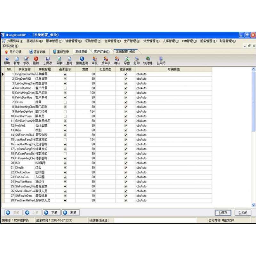Toggle 能否编辑 checkbox for HeJiJinE row
The image size is (256, 256).
pyautogui.click(x=126, y=125)
